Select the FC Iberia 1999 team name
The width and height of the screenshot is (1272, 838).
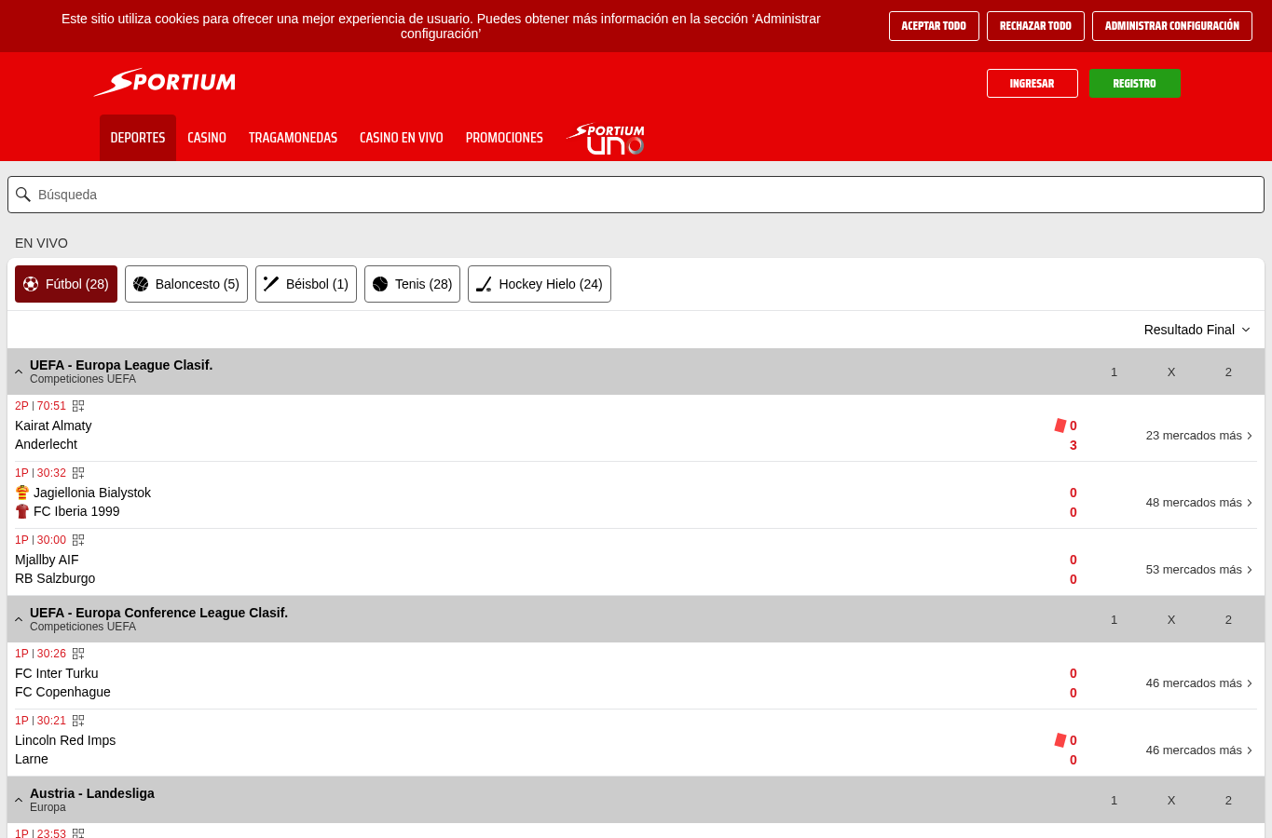[x=76, y=511]
